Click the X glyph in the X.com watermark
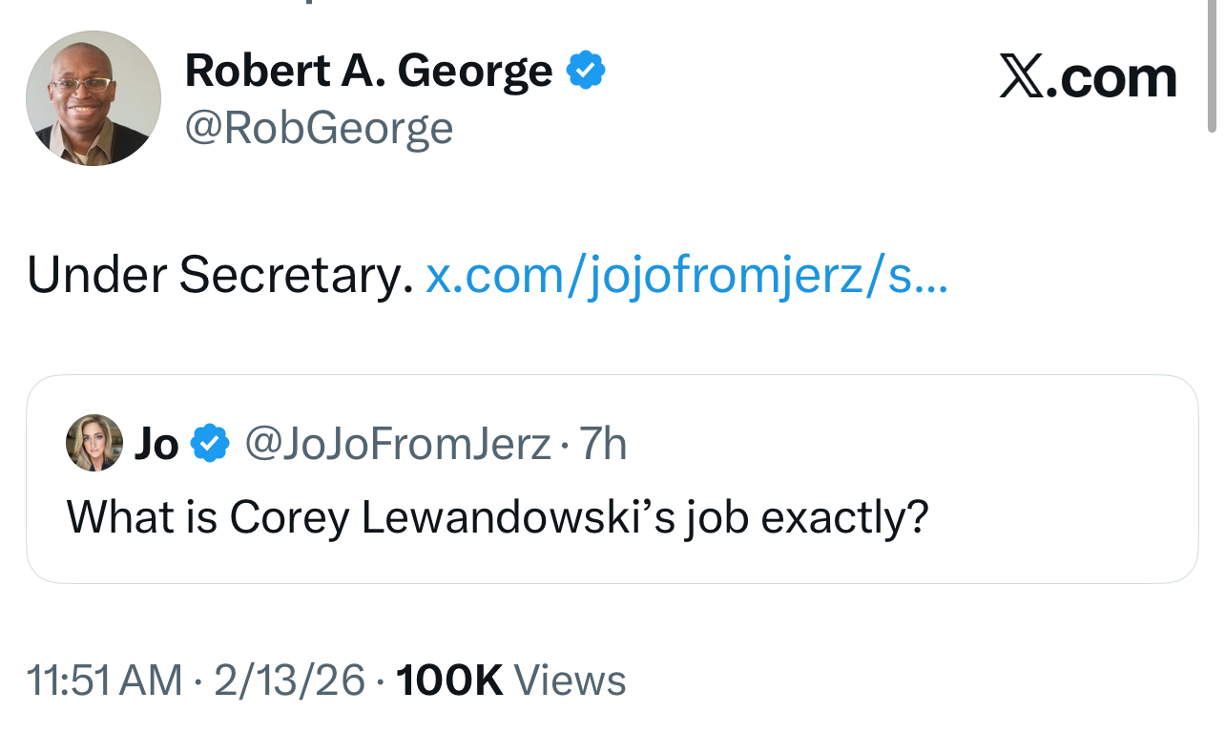 tap(1022, 77)
